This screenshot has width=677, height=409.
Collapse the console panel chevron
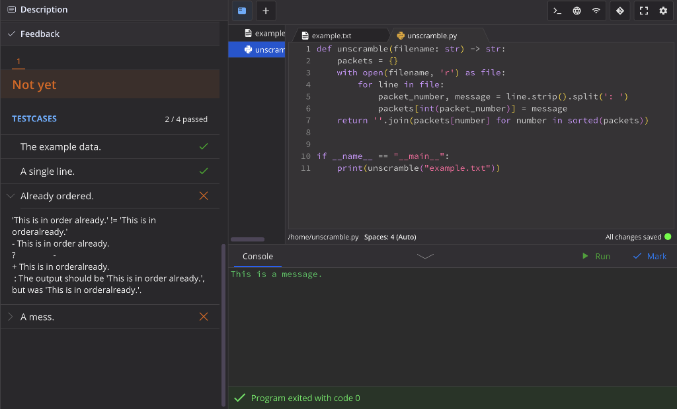(425, 256)
